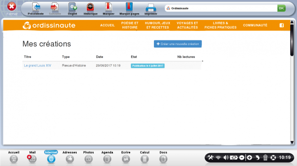The height and width of the screenshot is (166, 297).
Task: Click the ordissinaute logo in the header
Action: pyautogui.click(x=49, y=25)
